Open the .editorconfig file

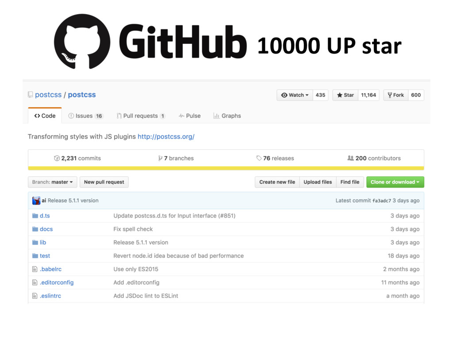coord(57,282)
